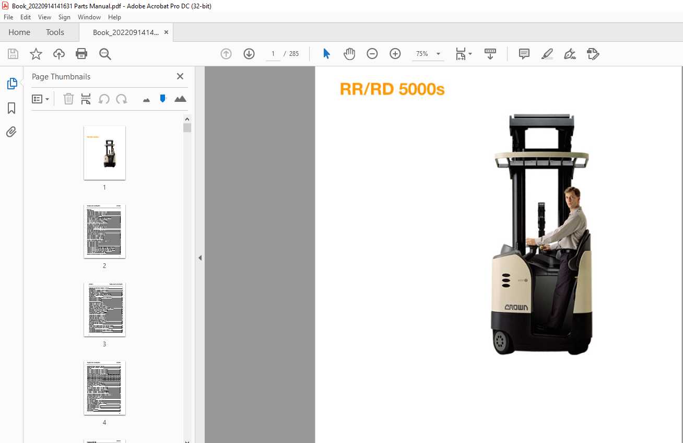Switch to the Home tab
Viewport: 683px width, 443px height.
(19, 32)
